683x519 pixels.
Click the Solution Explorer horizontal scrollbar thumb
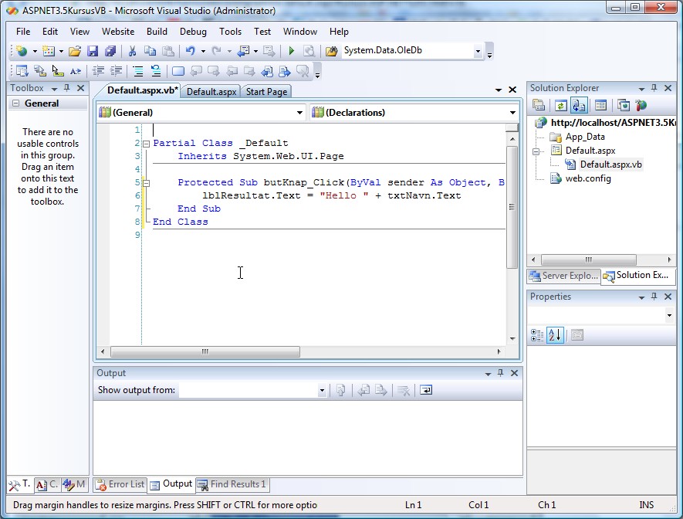[589, 259]
